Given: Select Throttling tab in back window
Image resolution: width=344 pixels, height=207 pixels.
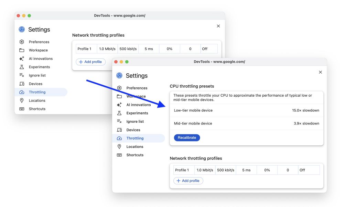Looking at the screenshot, I should pos(41,92).
